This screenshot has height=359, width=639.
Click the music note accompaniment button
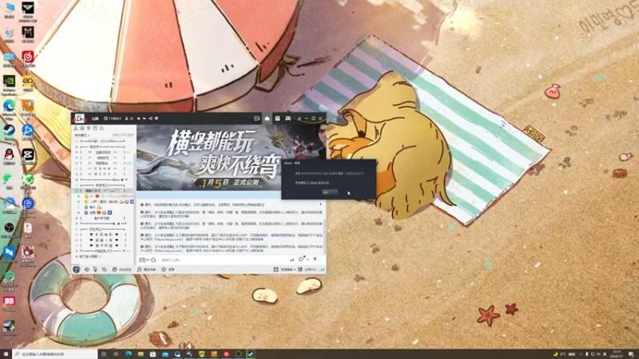(x=146, y=270)
